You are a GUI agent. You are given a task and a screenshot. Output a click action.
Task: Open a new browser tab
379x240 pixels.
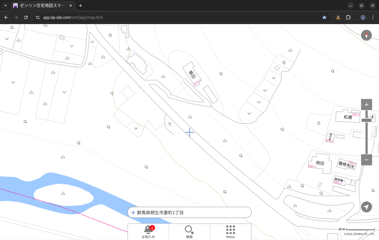(x=81, y=6)
